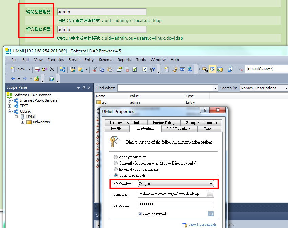Click the Principal DN input field
Image resolution: width=288 pixels, height=228 pixels.
click(x=172, y=194)
